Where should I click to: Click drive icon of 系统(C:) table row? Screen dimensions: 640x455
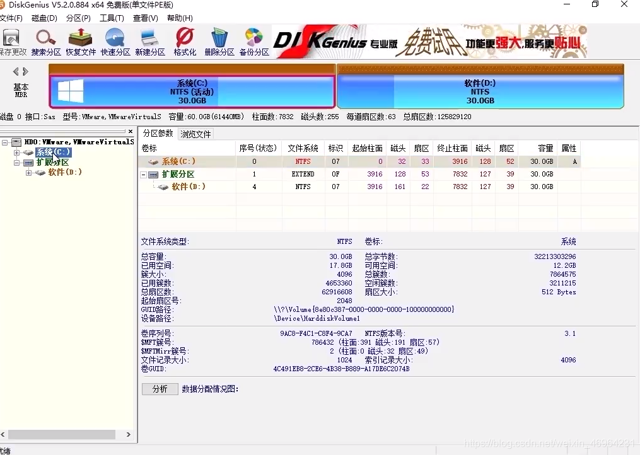pyautogui.click(x=153, y=161)
